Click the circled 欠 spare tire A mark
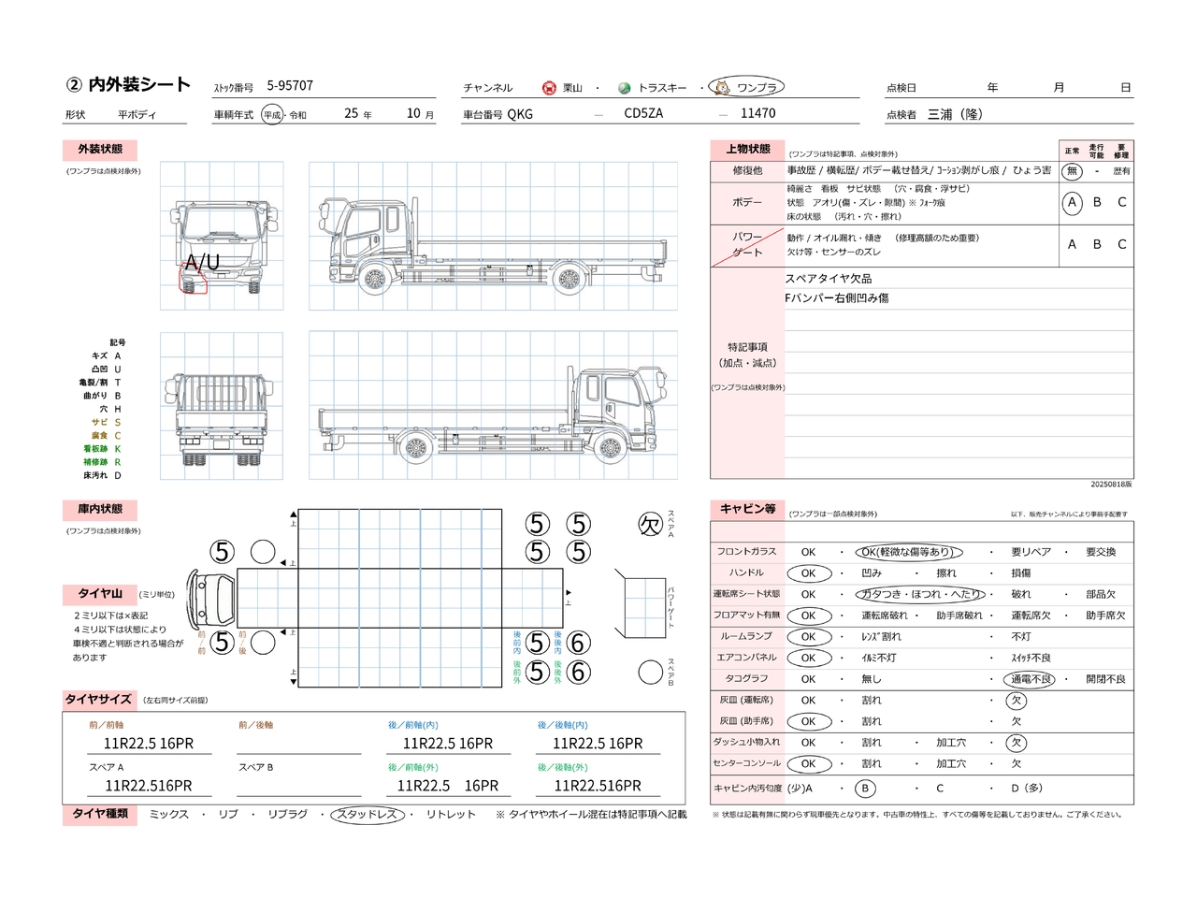 (650, 525)
